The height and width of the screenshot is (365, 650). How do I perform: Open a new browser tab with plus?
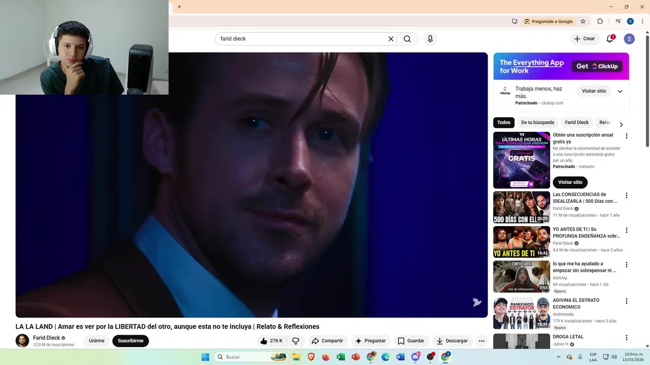click(179, 7)
